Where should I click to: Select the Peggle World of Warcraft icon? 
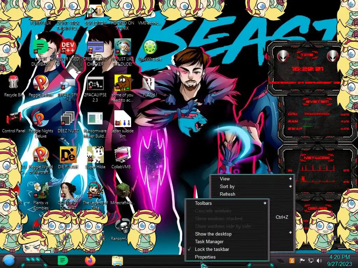click(x=41, y=155)
